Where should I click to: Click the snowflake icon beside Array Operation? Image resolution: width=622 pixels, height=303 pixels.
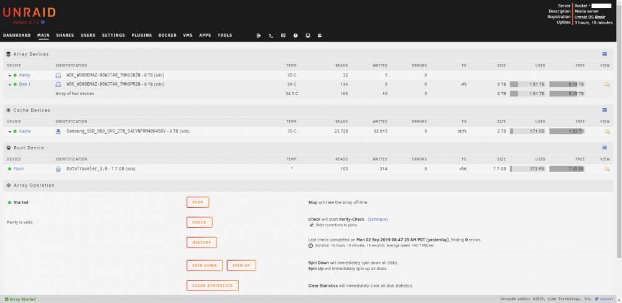(x=9, y=185)
